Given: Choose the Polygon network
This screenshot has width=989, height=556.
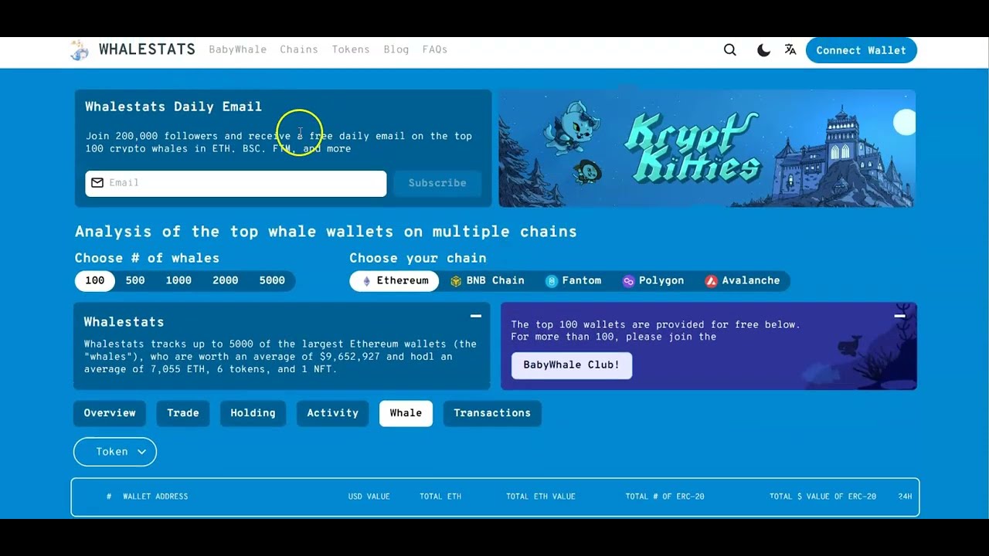Looking at the screenshot, I should click(x=654, y=281).
